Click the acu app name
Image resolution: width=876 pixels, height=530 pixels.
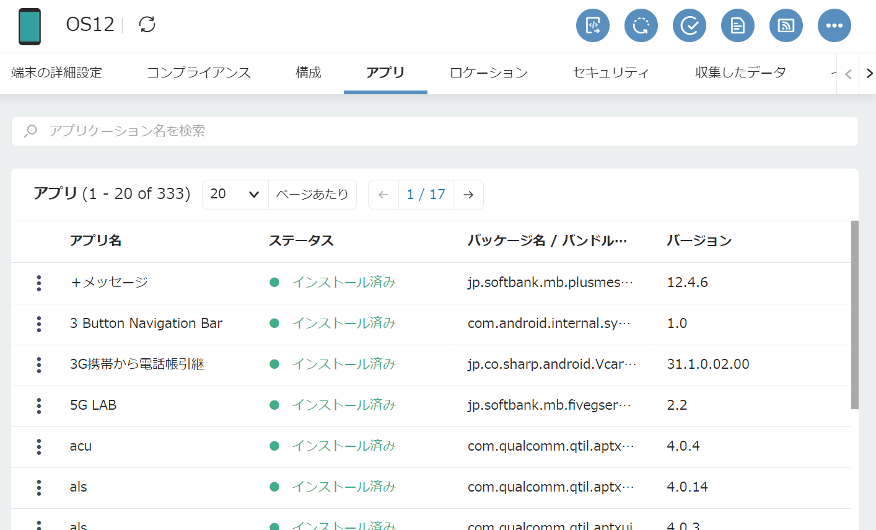pos(81,446)
